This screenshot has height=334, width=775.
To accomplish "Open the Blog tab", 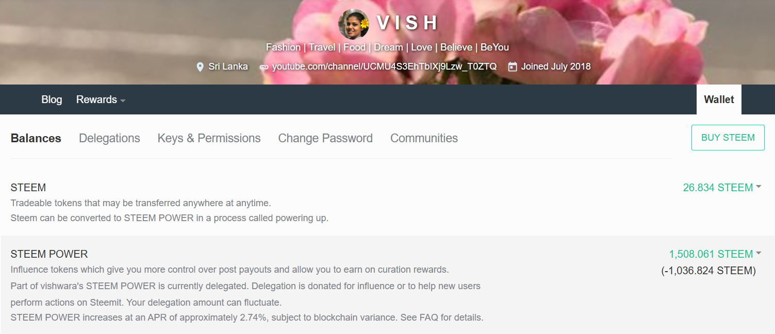I will 52,99.
